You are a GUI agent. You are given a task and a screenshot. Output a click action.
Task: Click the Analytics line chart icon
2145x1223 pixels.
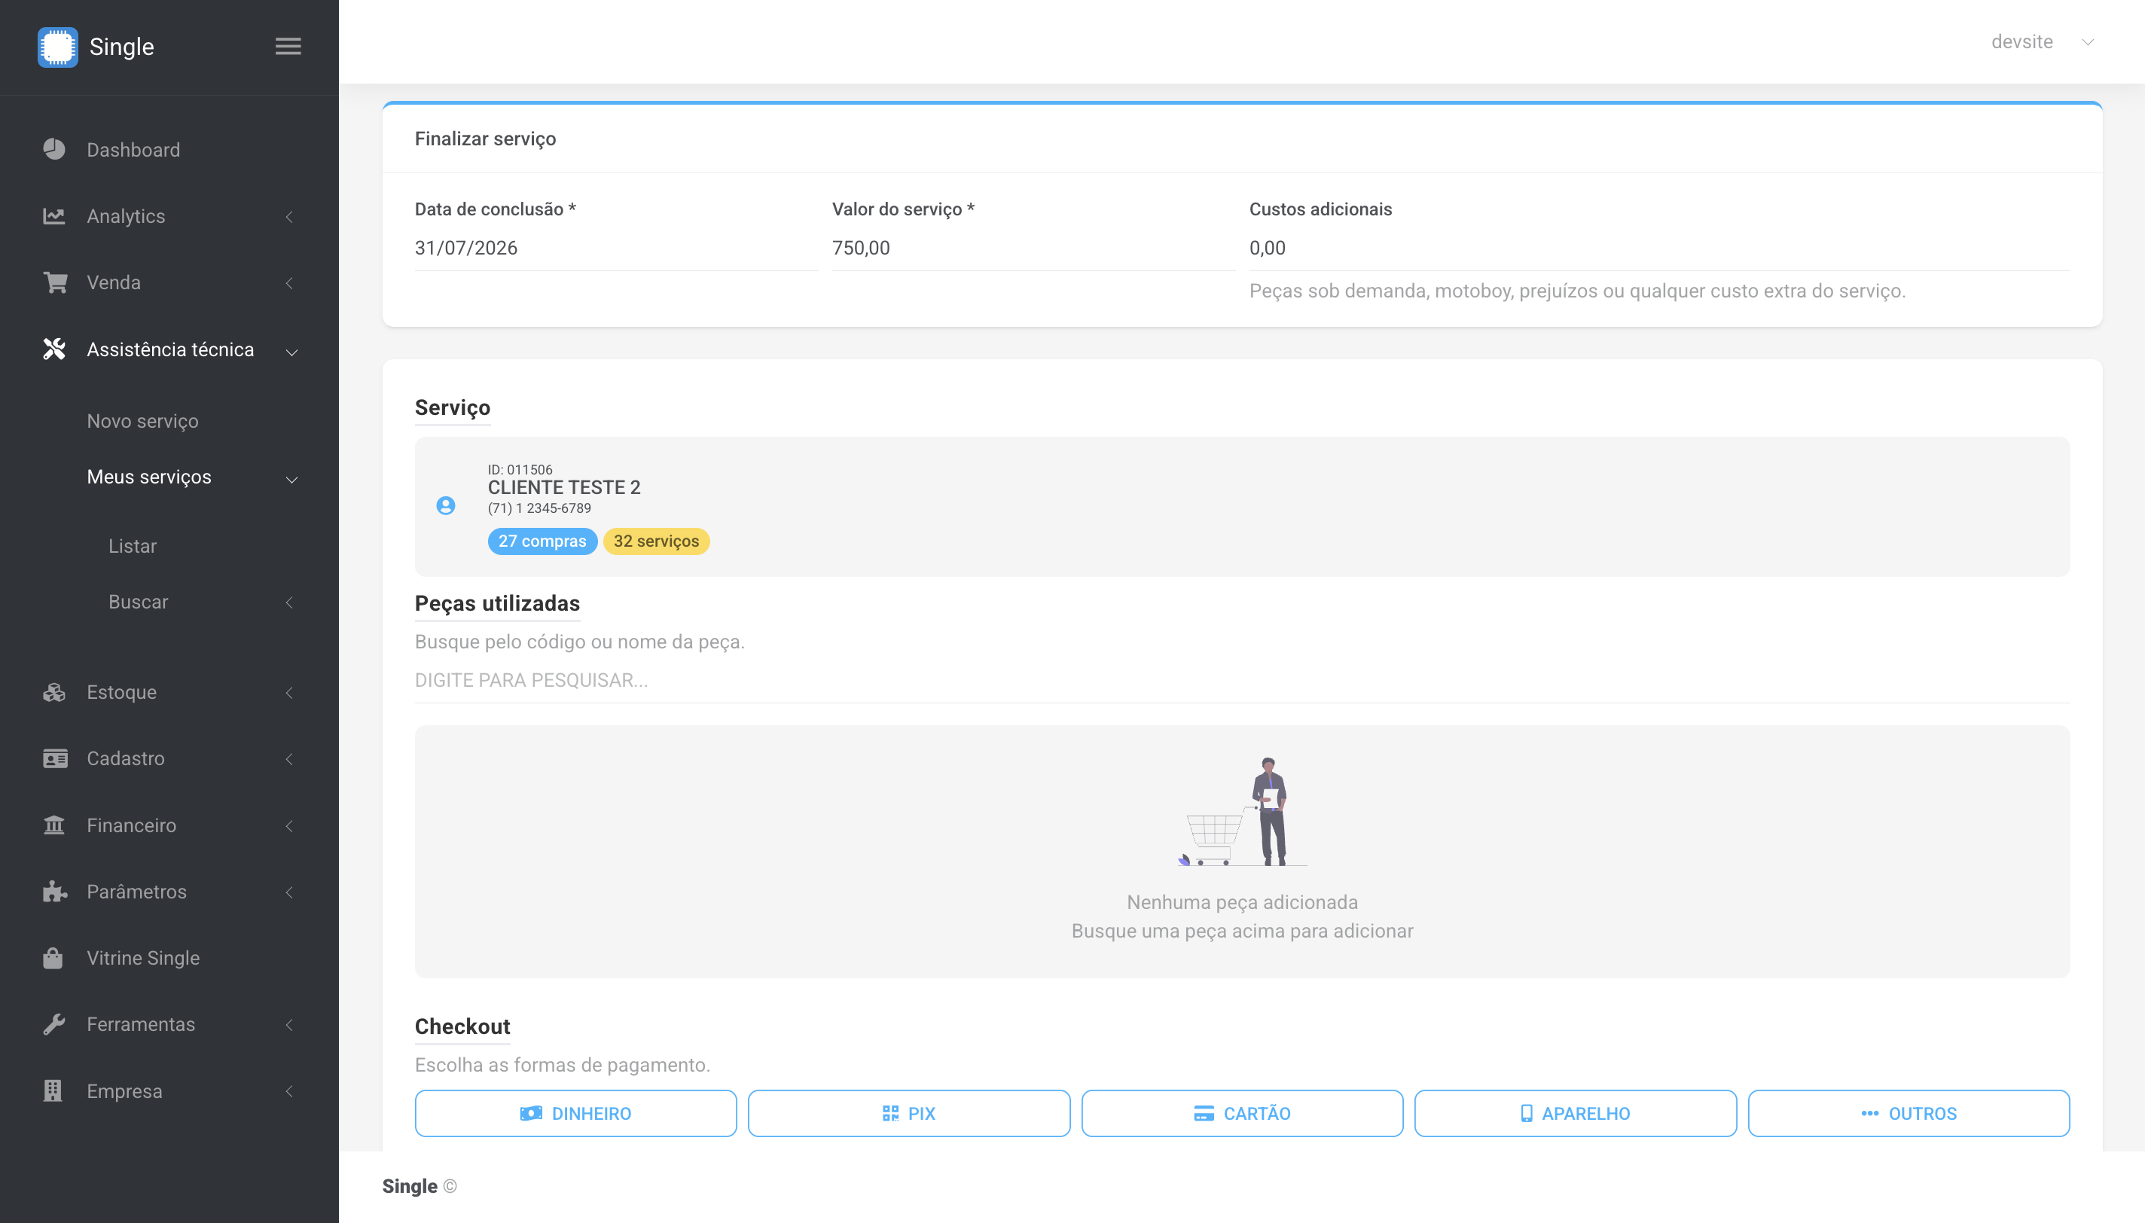click(54, 216)
